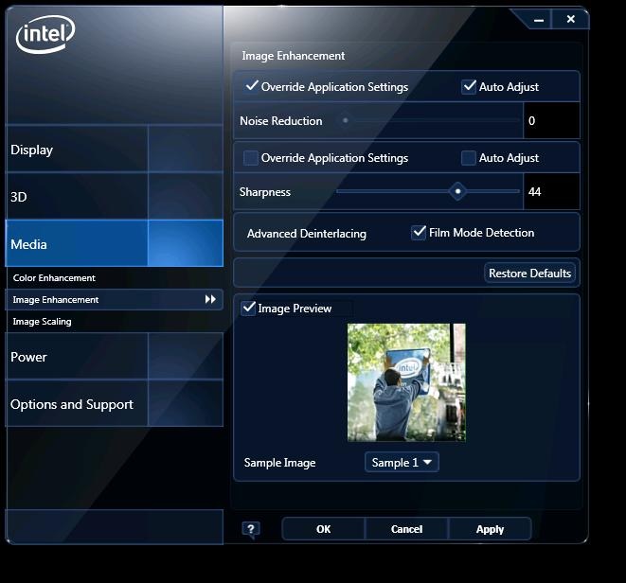
Task: Click the Advanced Deinterlacing label
Action: point(307,234)
